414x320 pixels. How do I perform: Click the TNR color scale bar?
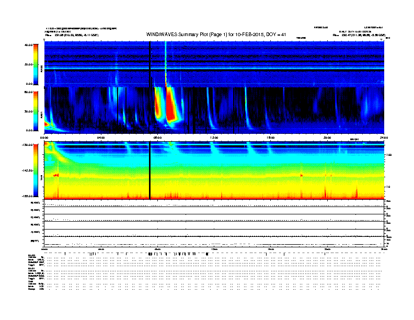coord(36,170)
